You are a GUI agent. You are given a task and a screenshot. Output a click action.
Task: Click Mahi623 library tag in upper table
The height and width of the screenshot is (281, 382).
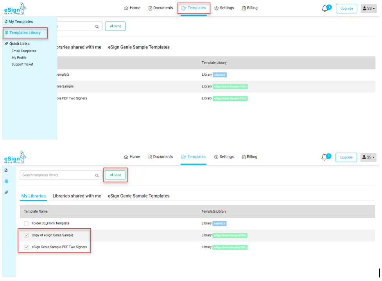pos(220,75)
